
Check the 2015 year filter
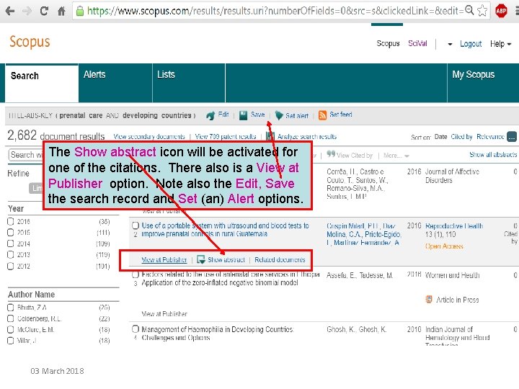click(x=11, y=233)
